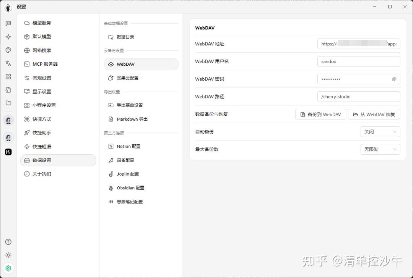Select 快捷助手 in settings menu
The image size is (413, 278).
click(x=58, y=133)
